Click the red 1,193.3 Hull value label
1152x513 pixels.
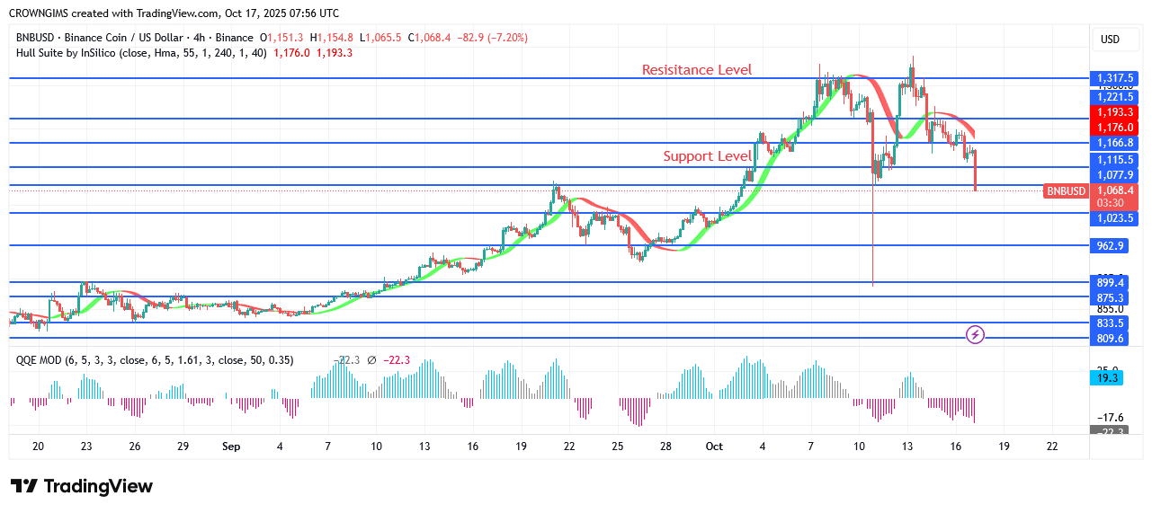(x=1115, y=112)
